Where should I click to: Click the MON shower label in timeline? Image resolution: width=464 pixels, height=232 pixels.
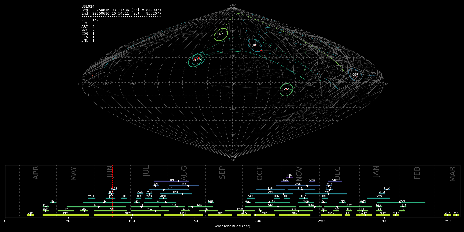[x=331, y=213]
